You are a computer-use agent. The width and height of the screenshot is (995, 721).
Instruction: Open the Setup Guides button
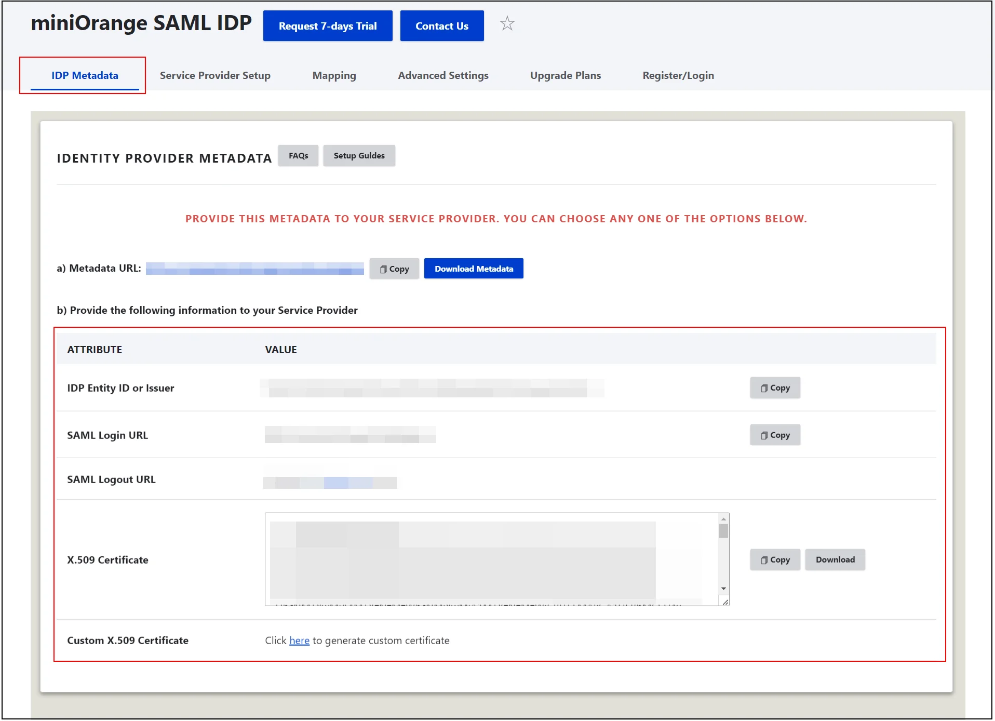[x=359, y=156]
